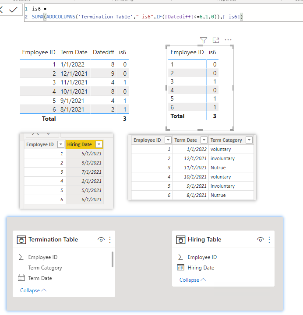Click the 12/1/2021 cell in left visual
303x315 pixels.
(74, 73)
